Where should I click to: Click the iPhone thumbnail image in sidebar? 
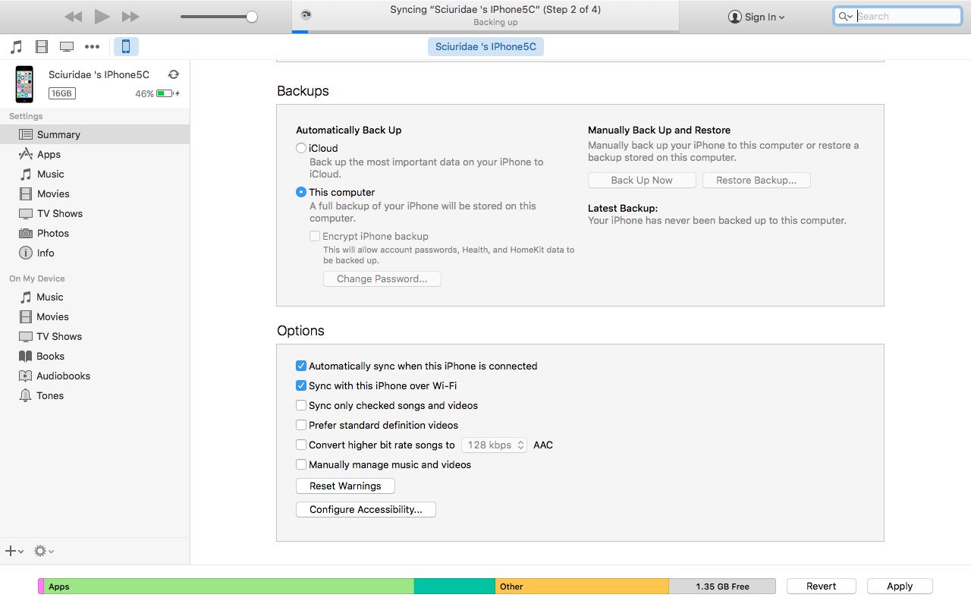pos(24,83)
